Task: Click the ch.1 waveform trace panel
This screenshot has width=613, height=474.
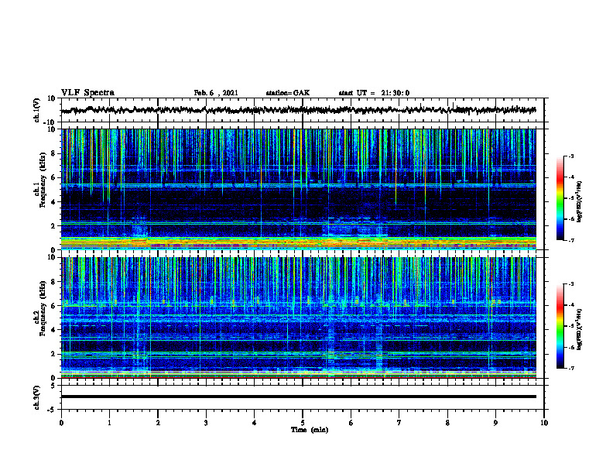Action: pos(303,110)
